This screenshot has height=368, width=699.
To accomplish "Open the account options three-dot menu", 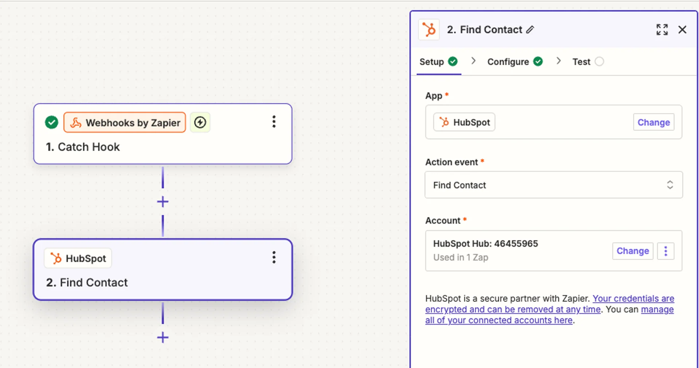I will pyautogui.click(x=666, y=251).
